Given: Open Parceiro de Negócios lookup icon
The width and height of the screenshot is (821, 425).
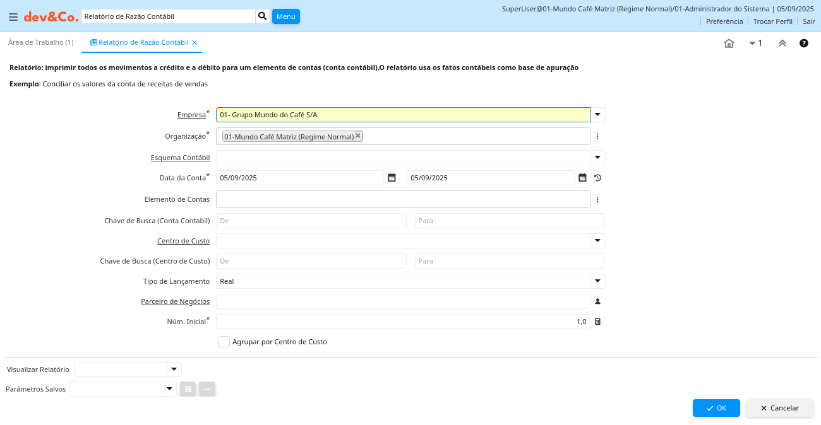Looking at the screenshot, I should pyautogui.click(x=597, y=301).
